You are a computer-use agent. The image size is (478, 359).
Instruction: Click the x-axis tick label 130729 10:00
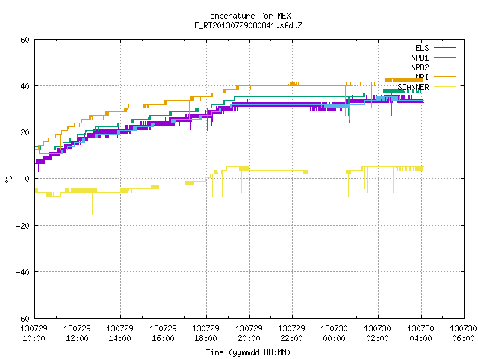34,334
